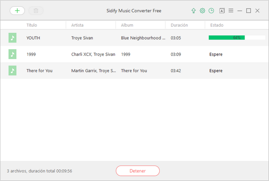Screen dimensions: 269x181
Task: Sort by the Artista column header
Action: [77, 25]
